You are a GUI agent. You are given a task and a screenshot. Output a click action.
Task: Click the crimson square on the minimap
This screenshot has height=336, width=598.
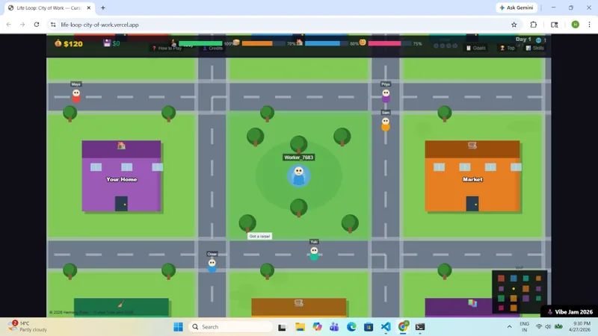(501, 308)
